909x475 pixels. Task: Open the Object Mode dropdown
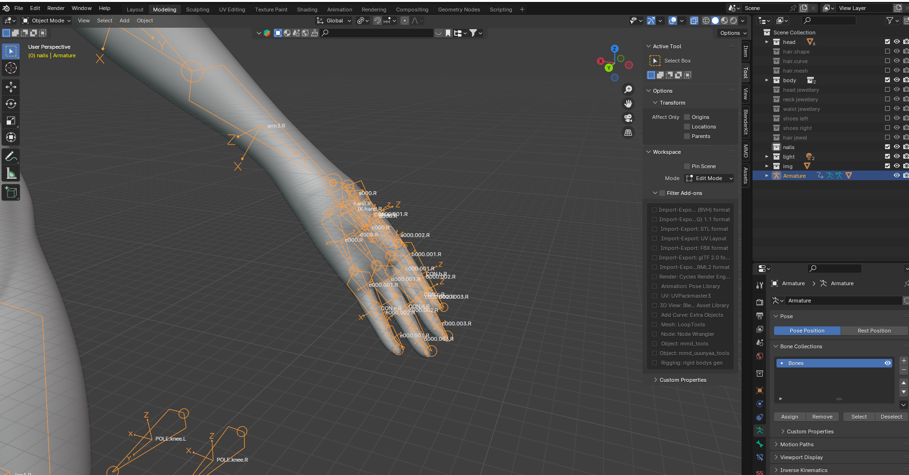click(46, 21)
